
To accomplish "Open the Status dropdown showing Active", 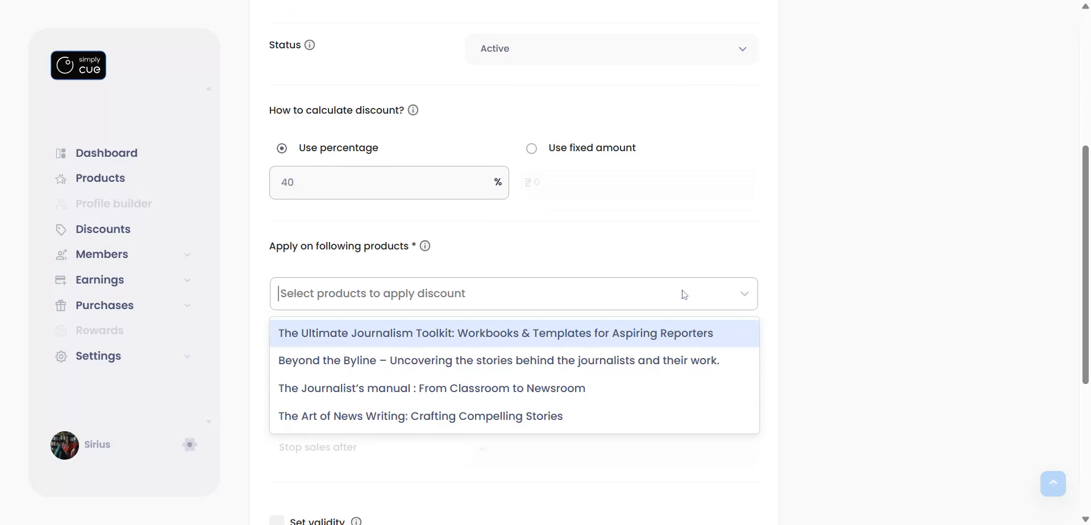I will tap(611, 49).
